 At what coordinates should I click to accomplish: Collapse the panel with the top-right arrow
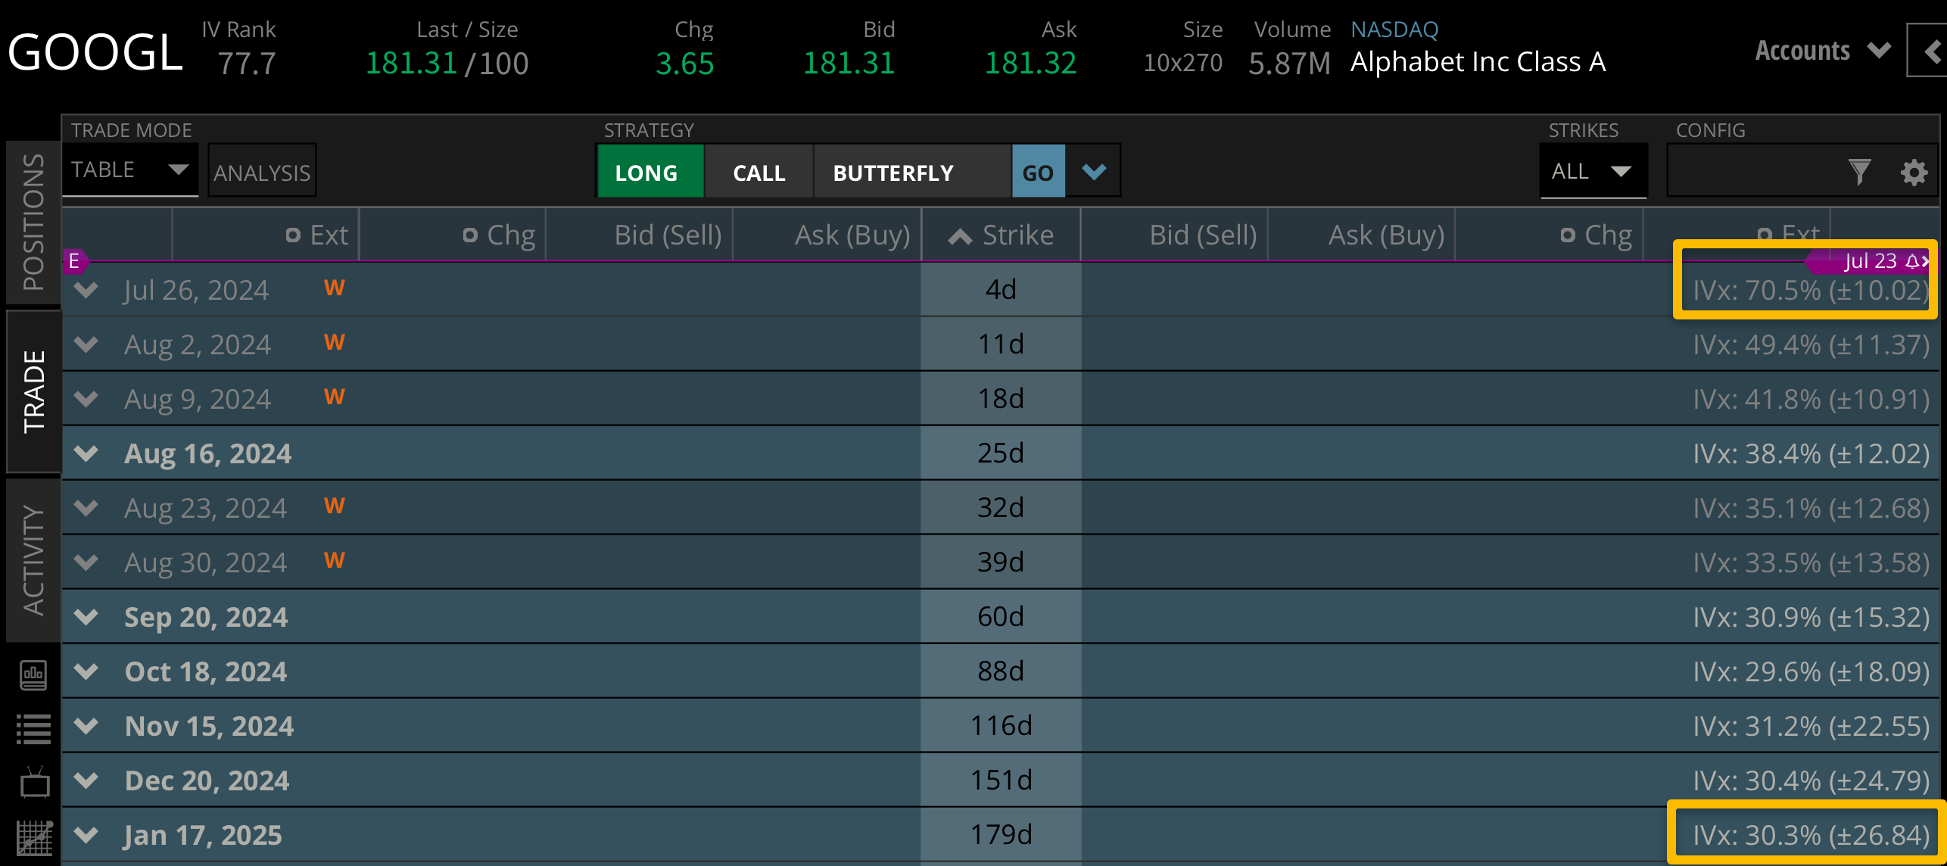pyautogui.click(x=1929, y=51)
